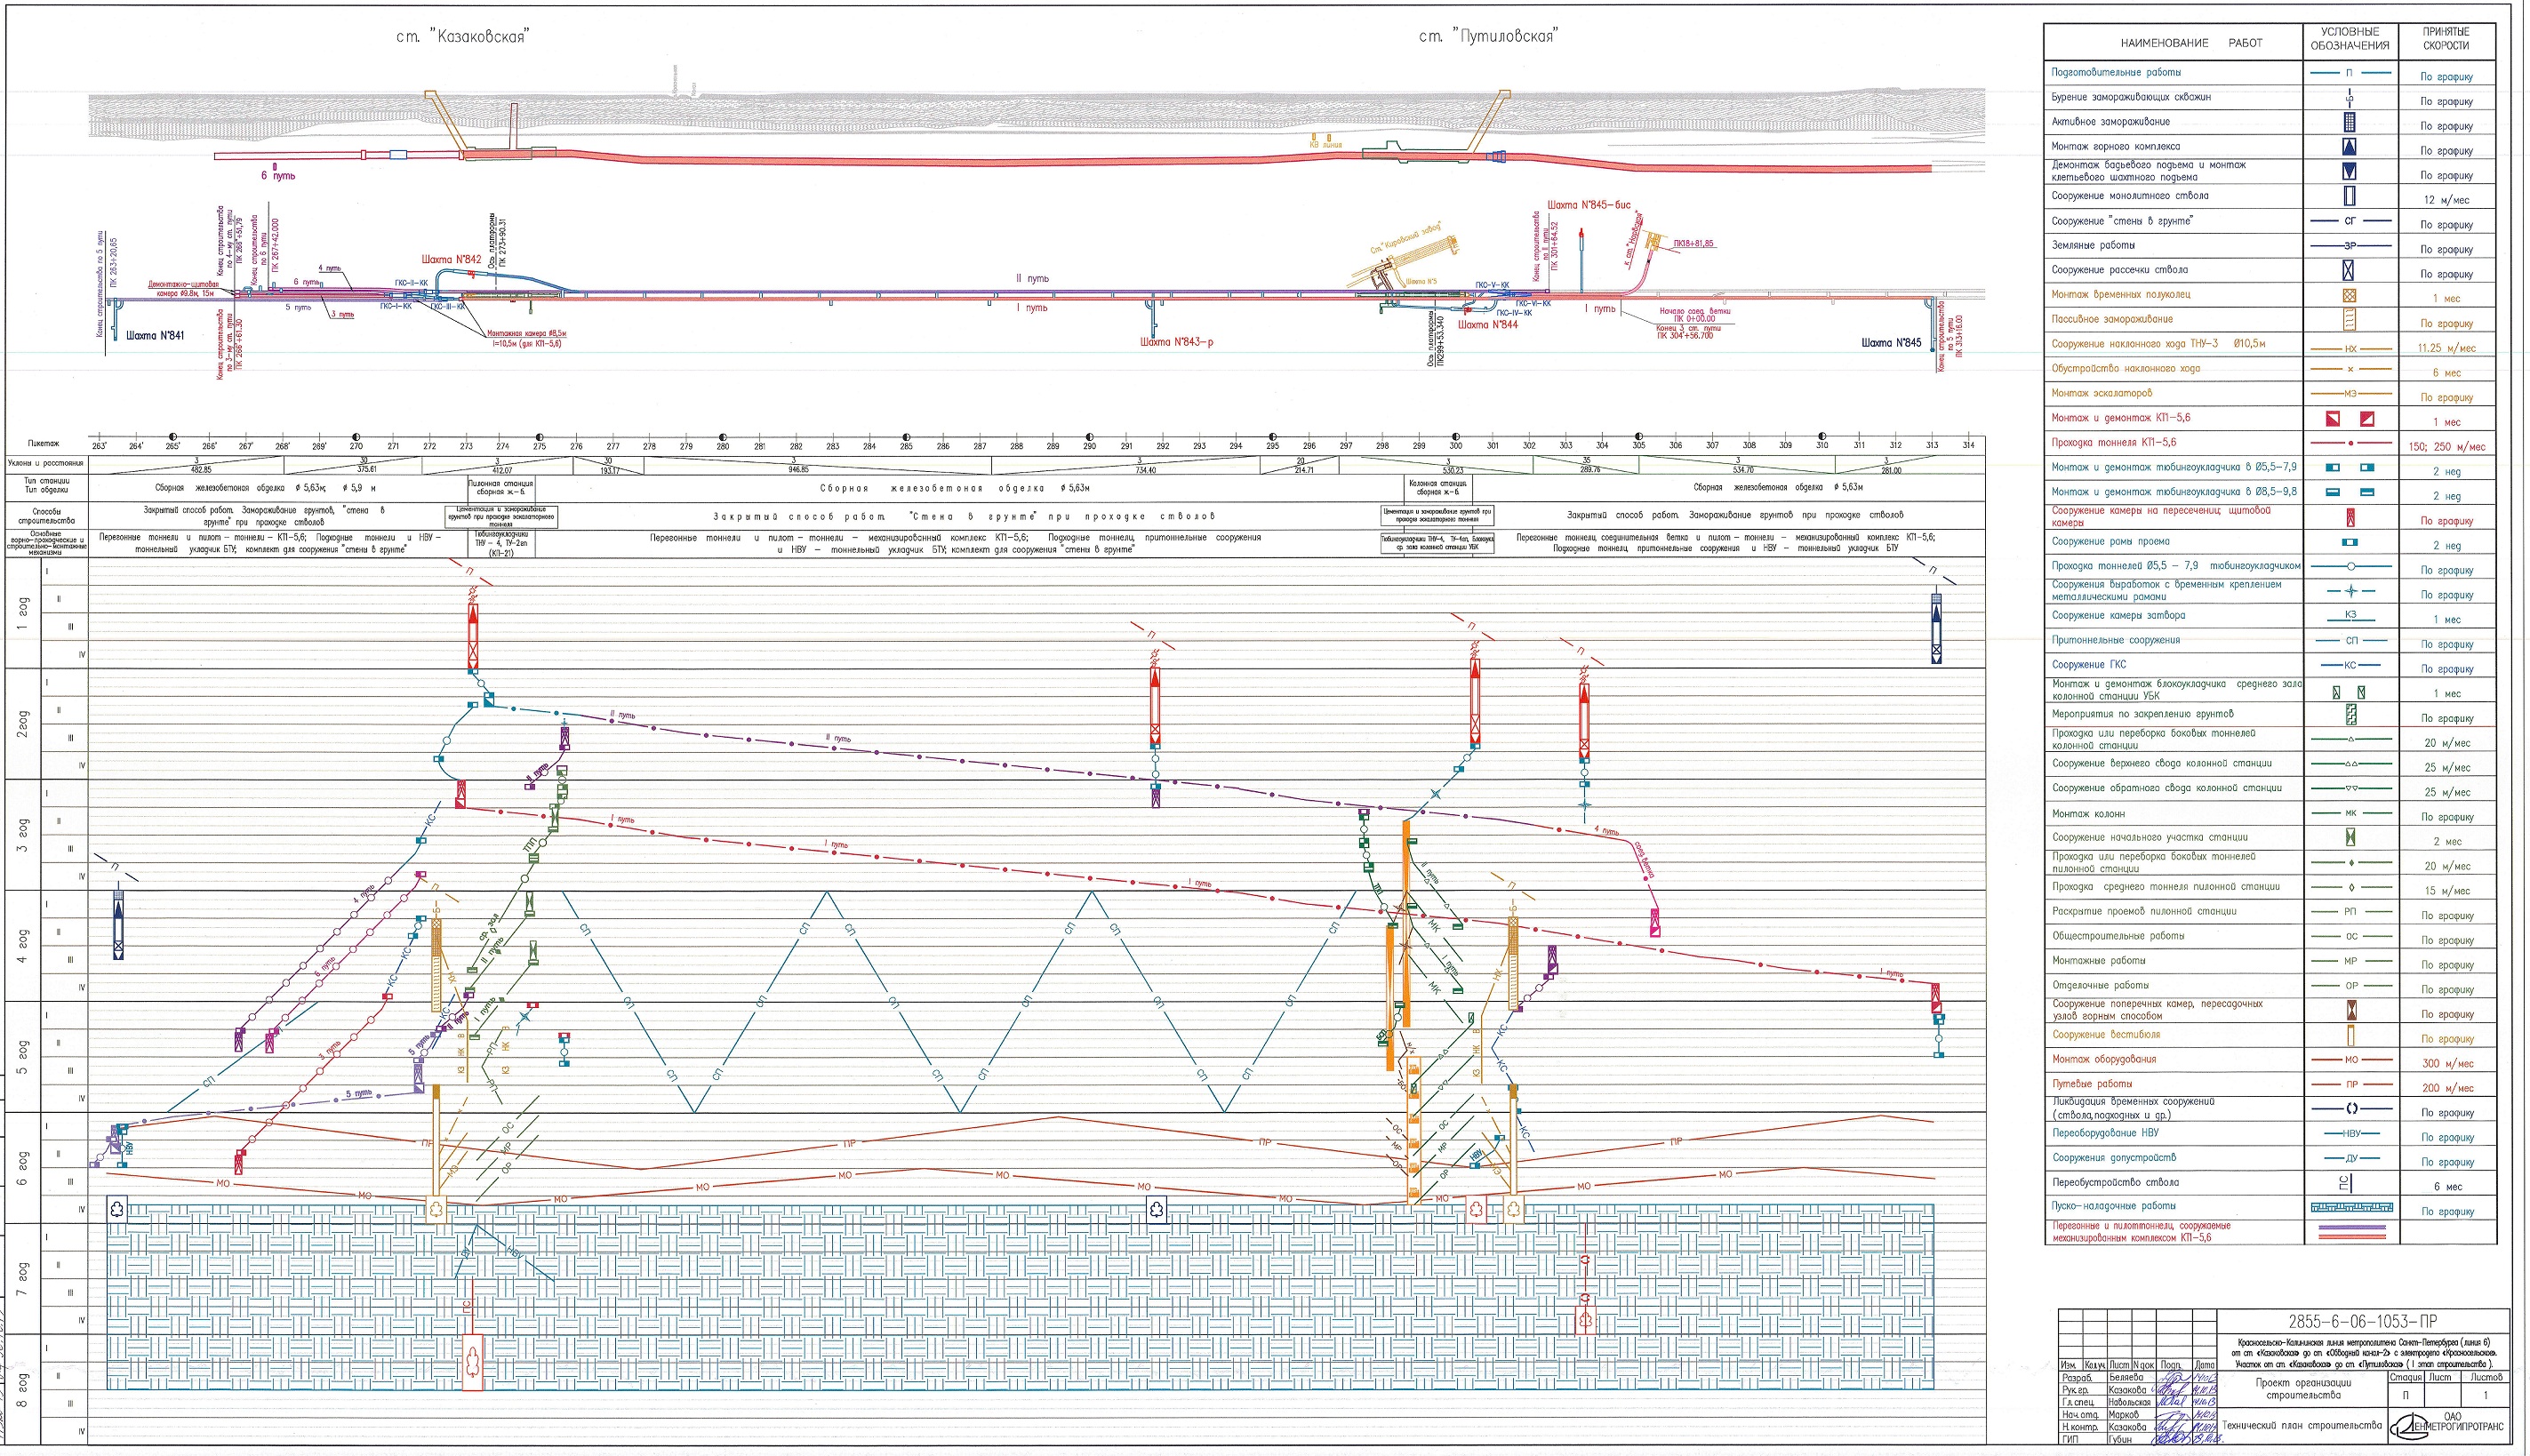This screenshot has width=2530, height=1456.
Task: Click the Монтаж горного комплекса legend symbol
Action: click(2349, 147)
